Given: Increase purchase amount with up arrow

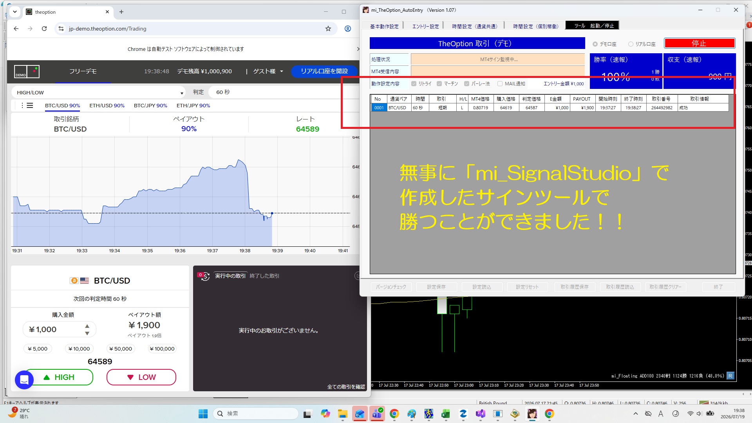Looking at the screenshot, I should pos(87,326).
